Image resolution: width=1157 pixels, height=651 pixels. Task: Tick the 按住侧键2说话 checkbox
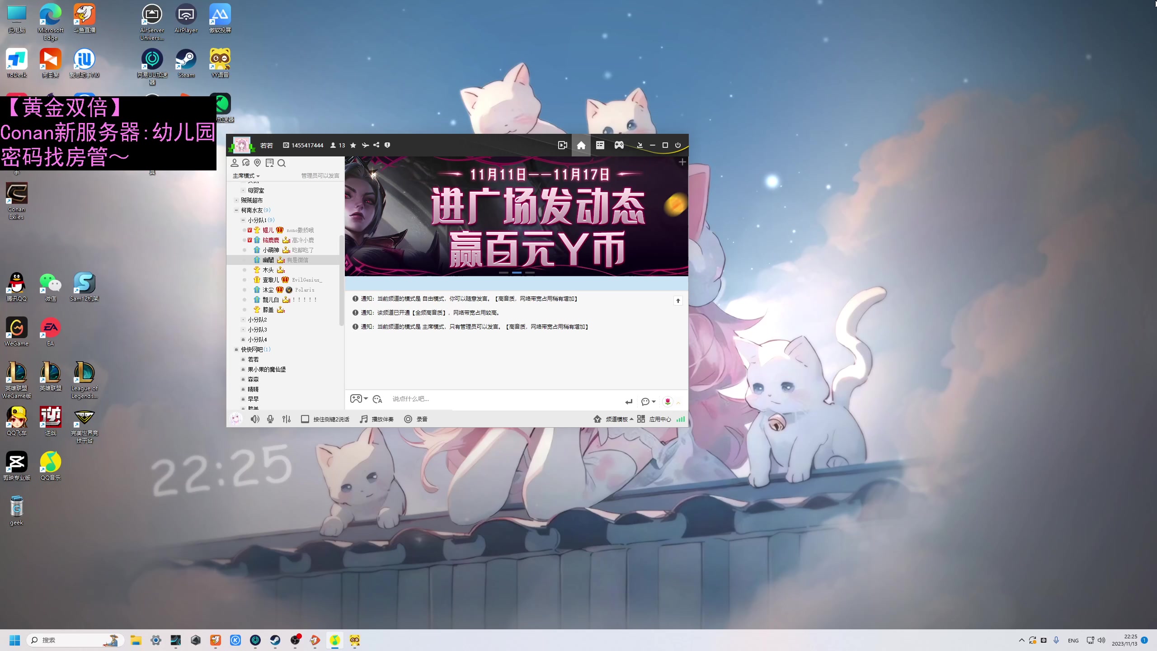[x=305, y=419]
